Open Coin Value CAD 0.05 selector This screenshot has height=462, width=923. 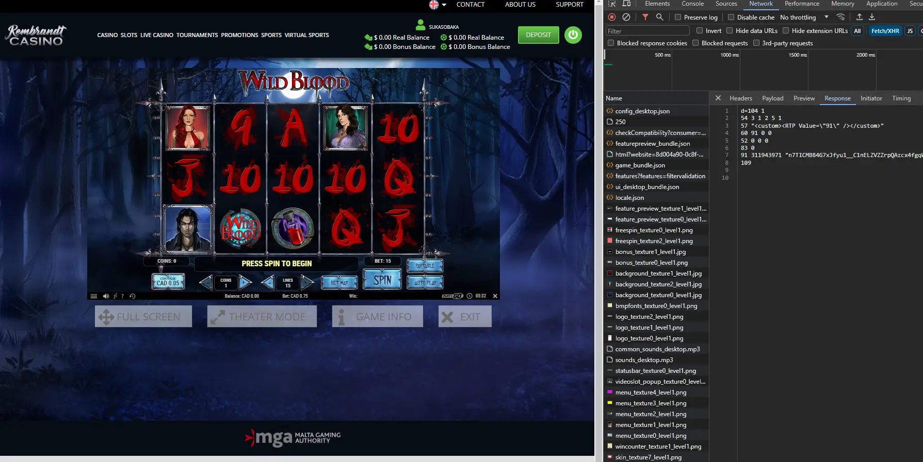pyautogui.click(x=168, y=281)
